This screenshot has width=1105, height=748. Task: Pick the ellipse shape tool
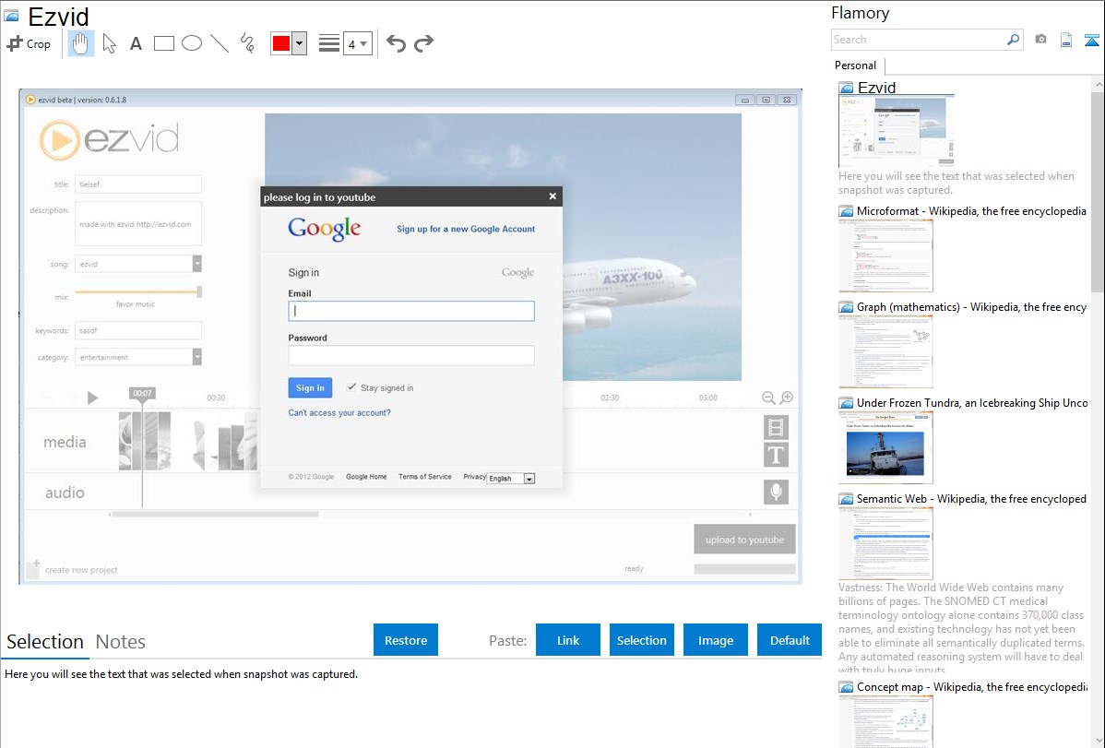click(x=192, y=43)
